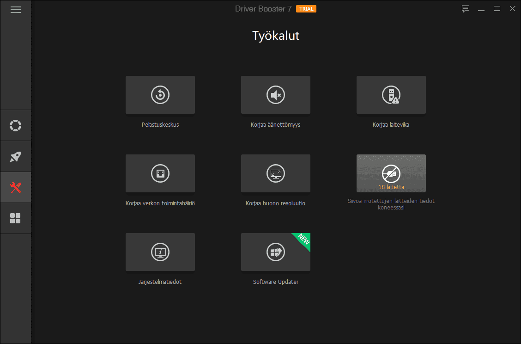Click the Korjaa äänettömyys label
The width and height of the screenshot is (521, 344).
click(x=275, y=125)
